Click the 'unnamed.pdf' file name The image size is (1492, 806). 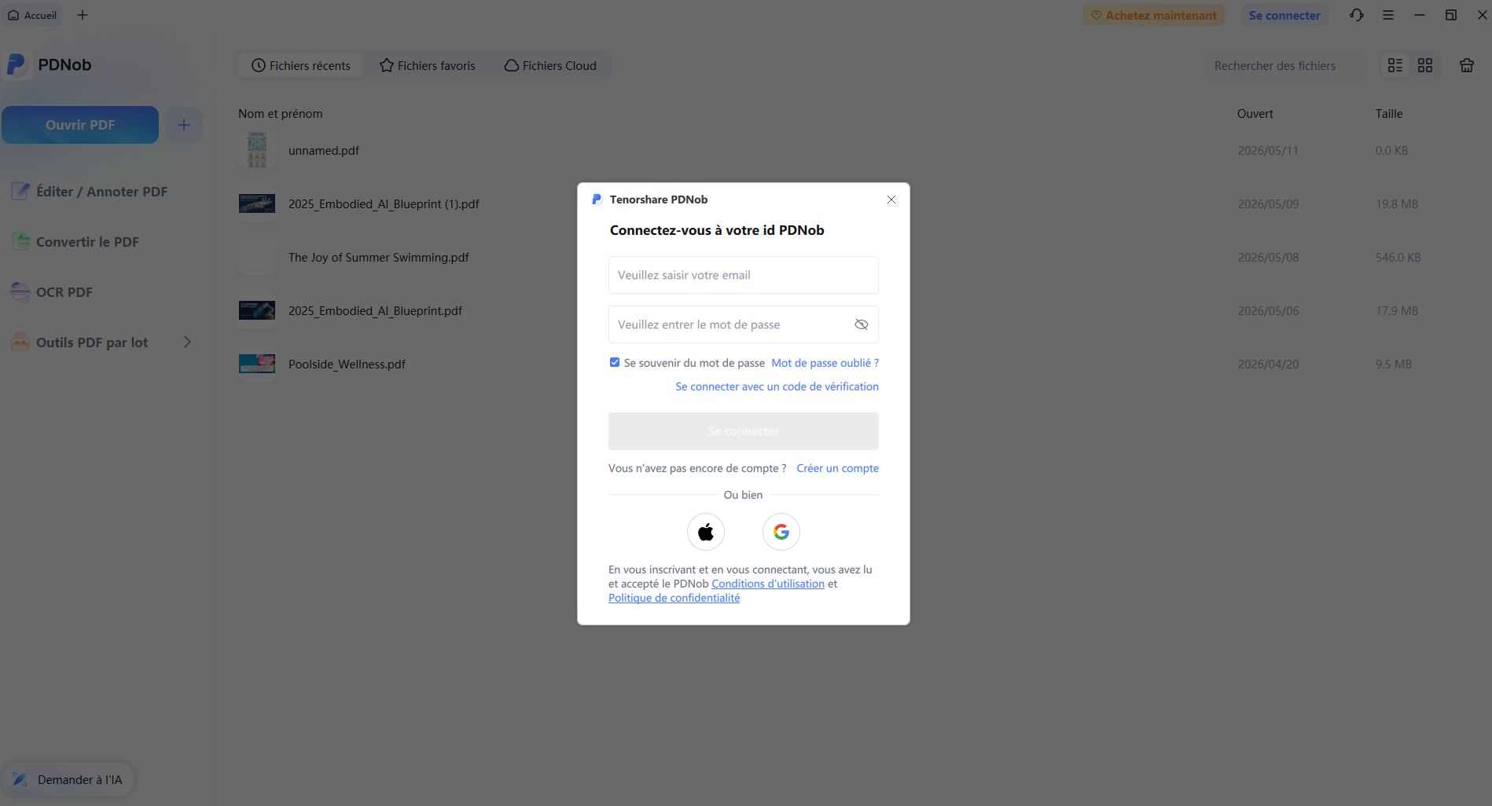(324, 151)
